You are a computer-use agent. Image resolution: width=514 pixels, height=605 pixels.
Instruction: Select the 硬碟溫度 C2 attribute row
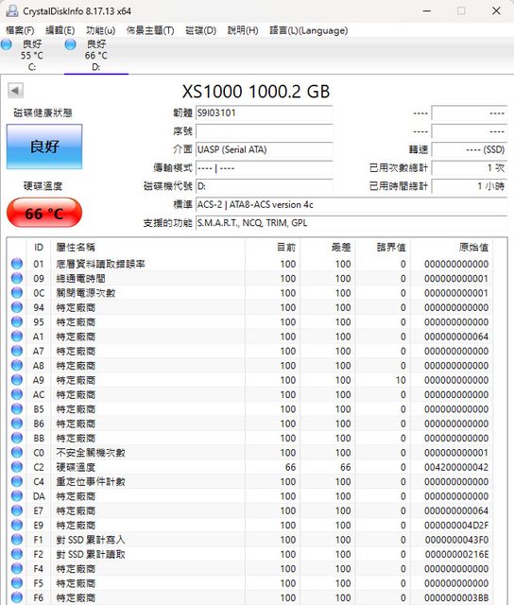tap(250, 467)
